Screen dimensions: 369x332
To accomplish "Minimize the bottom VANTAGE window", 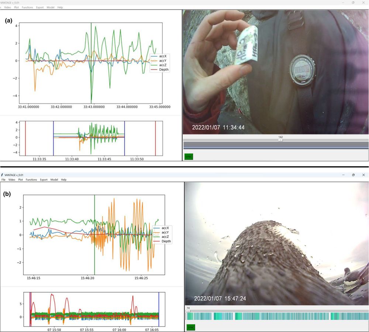I will [343, 175].
